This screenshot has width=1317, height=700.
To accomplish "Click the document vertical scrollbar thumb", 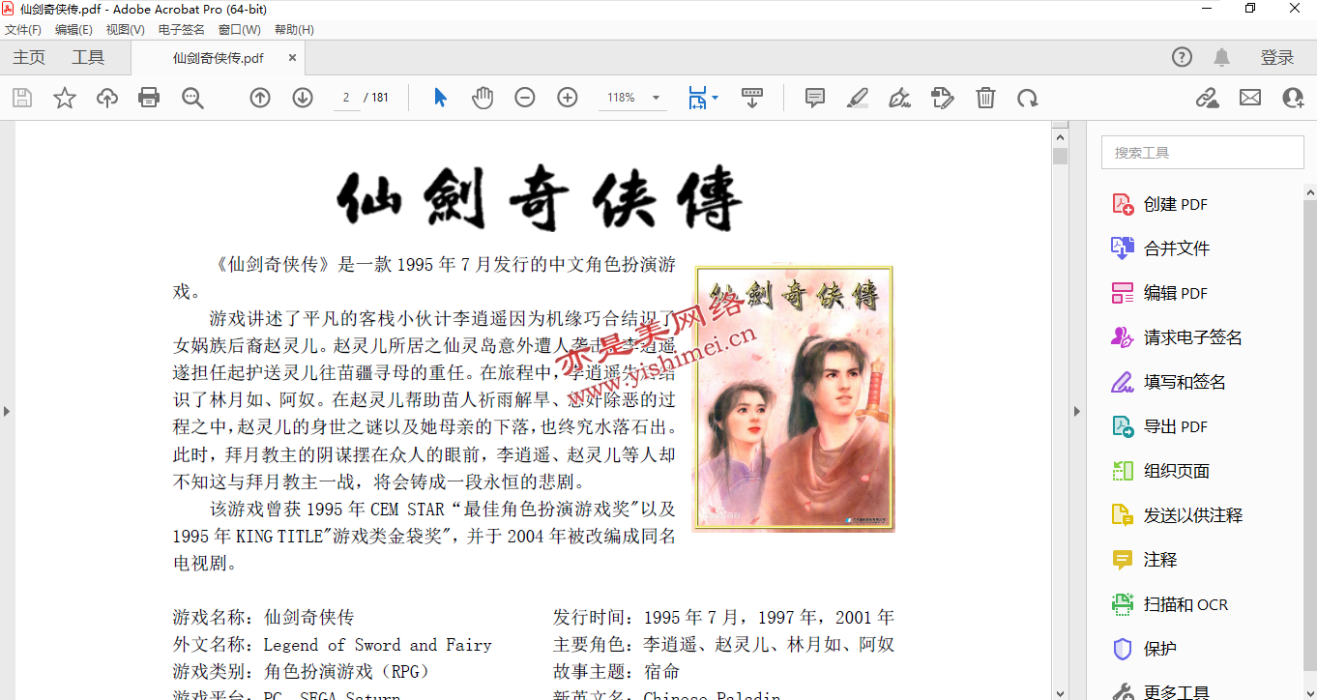I will pos(1060,156).
